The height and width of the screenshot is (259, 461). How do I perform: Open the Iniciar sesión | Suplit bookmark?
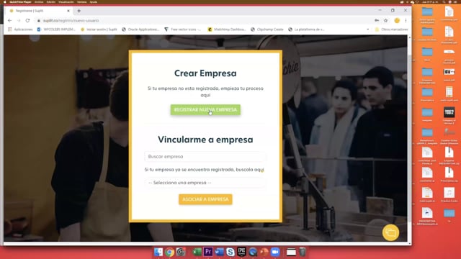click(x=99, y=29)
